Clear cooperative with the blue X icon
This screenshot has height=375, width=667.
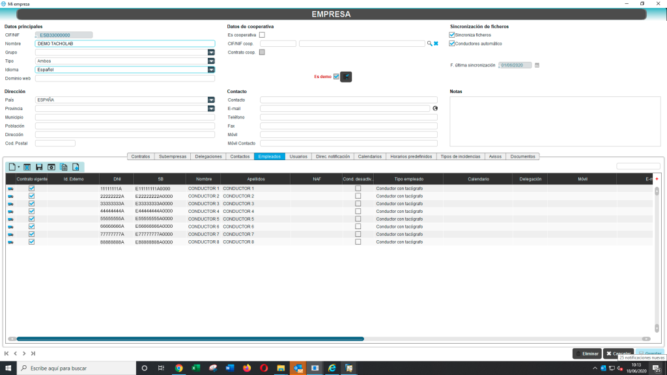[x=436, y=44]
